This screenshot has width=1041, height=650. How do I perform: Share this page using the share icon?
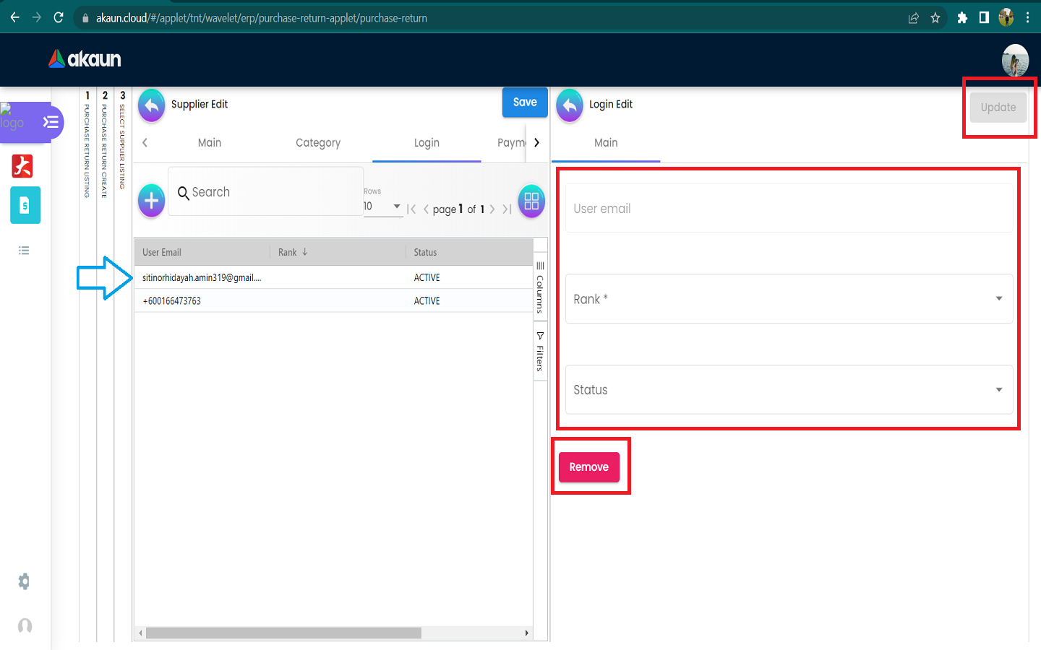pyautogui.click(x=914, y=18)
